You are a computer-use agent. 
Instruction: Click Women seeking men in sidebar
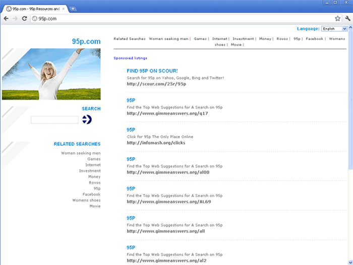tap(81, 153)
